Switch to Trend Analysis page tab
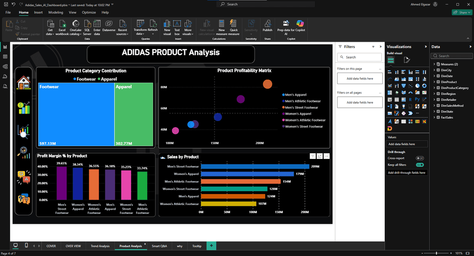474x256 pixels. pos(100,246)
